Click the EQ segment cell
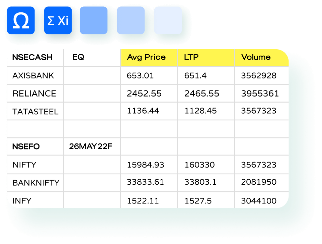 click(78, 57)
